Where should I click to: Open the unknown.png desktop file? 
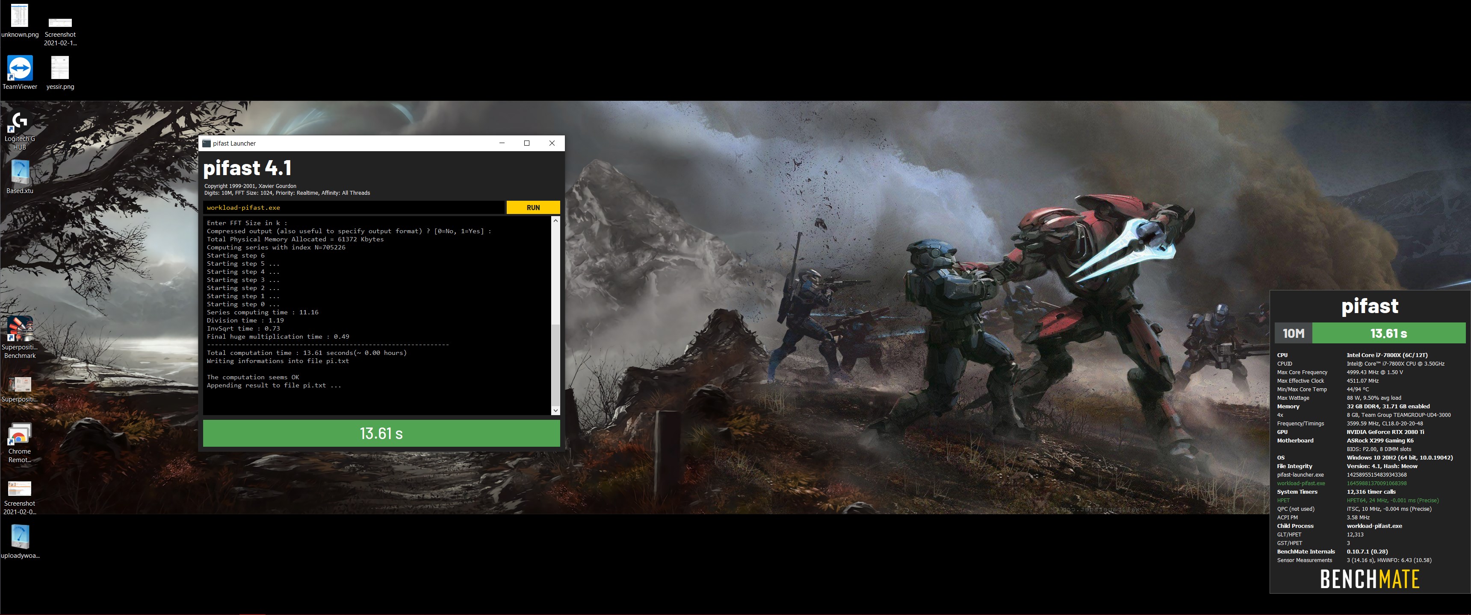(x=19, y=20)
